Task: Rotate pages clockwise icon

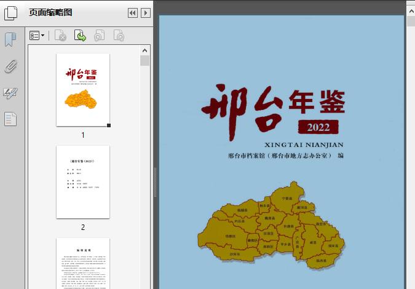Action: click(x=119, y=36)
